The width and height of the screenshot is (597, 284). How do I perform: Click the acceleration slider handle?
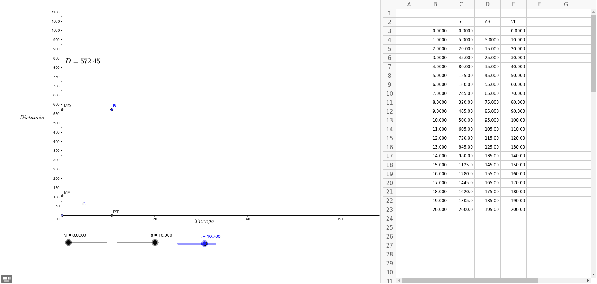point(155,243)
